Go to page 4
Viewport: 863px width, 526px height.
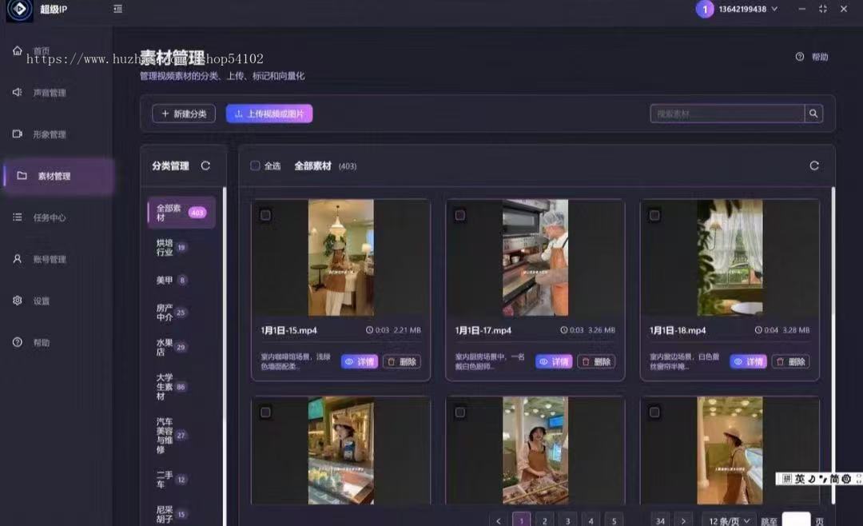coord(591,520)
